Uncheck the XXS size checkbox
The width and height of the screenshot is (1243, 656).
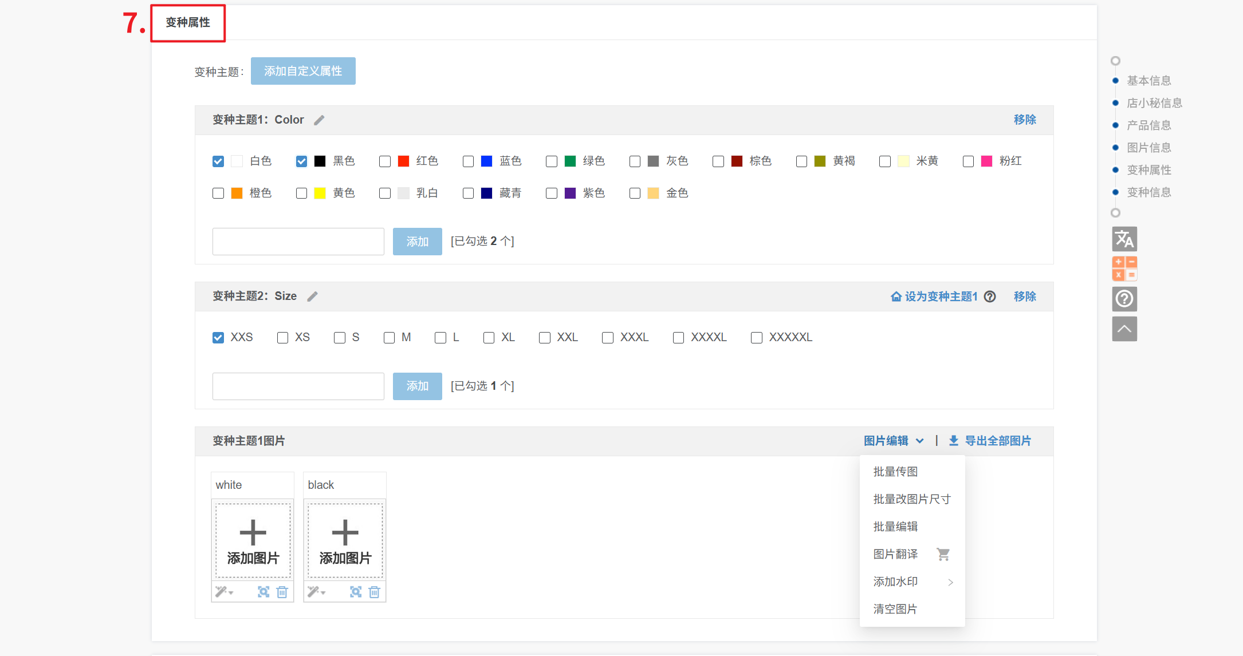tap(218, 338)
